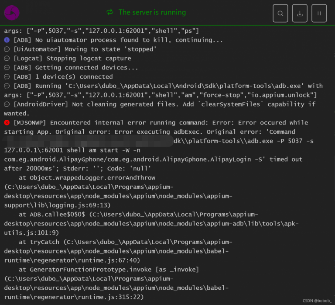Screen dimensions: 335x305
Task: Click the green sync icon beside server status
Action: coord(110,12)
